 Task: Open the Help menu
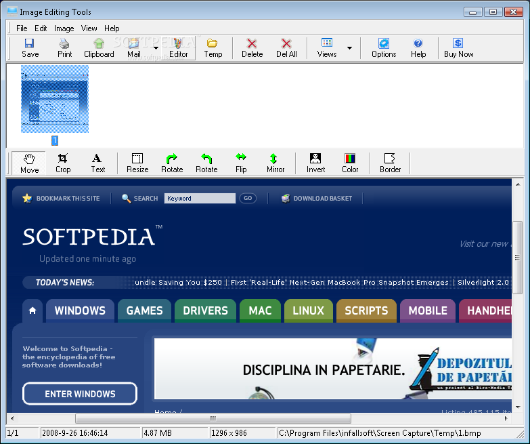(112, 28)
